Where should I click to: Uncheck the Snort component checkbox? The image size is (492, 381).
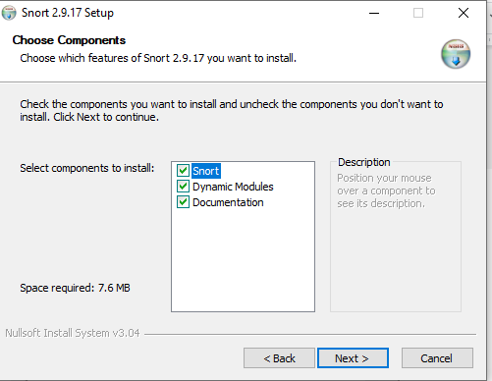coord(183,171)
